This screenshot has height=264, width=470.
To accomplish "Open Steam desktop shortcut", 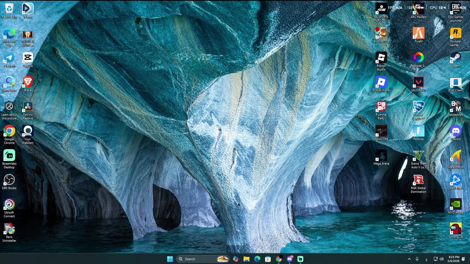I will 455,60.
